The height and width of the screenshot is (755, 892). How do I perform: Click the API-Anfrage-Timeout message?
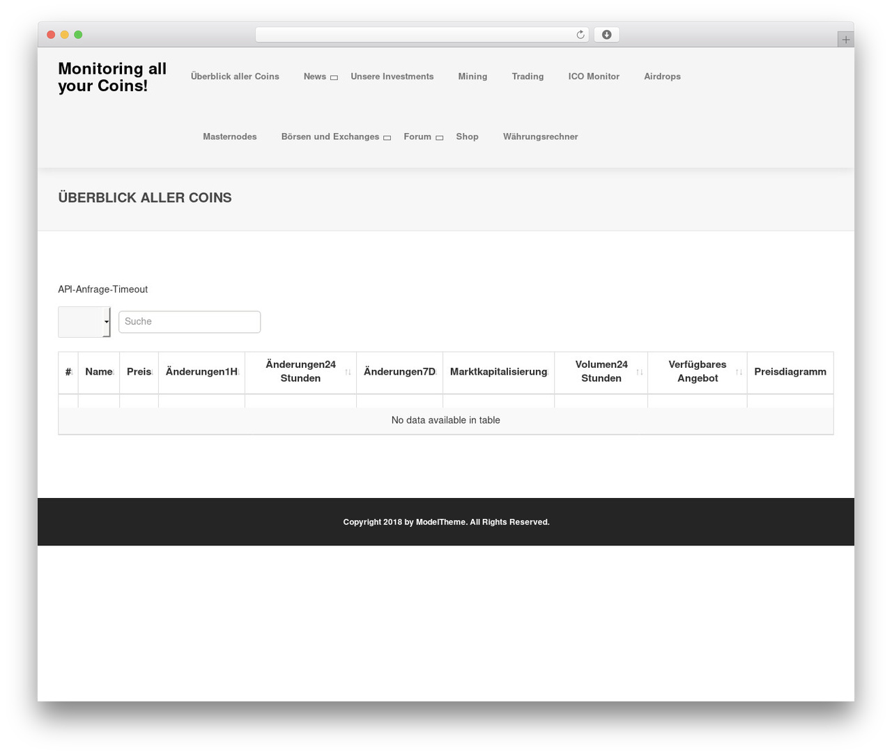click(x=103, y=289)
